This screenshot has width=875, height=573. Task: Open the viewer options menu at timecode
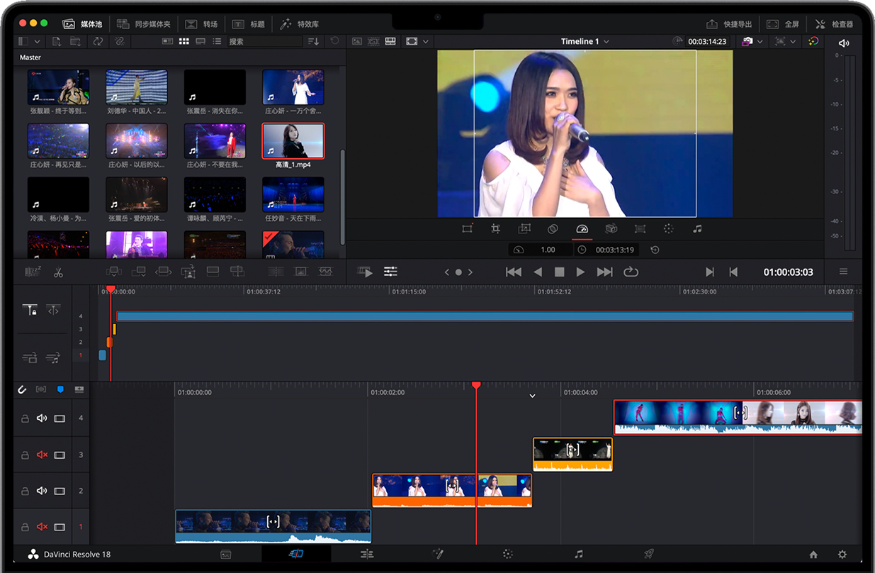coord(843,272)
